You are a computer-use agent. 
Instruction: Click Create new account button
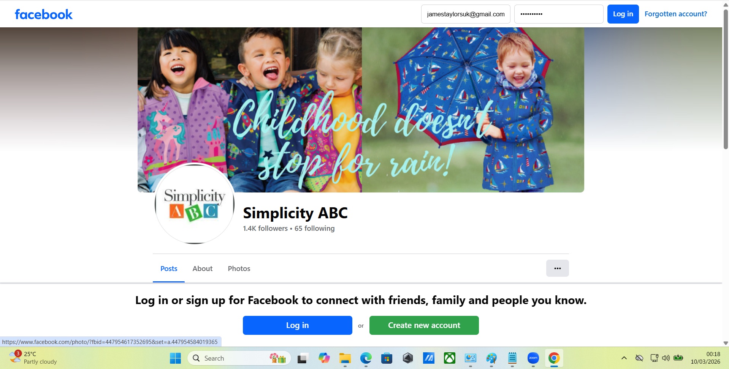pos(424,325)
